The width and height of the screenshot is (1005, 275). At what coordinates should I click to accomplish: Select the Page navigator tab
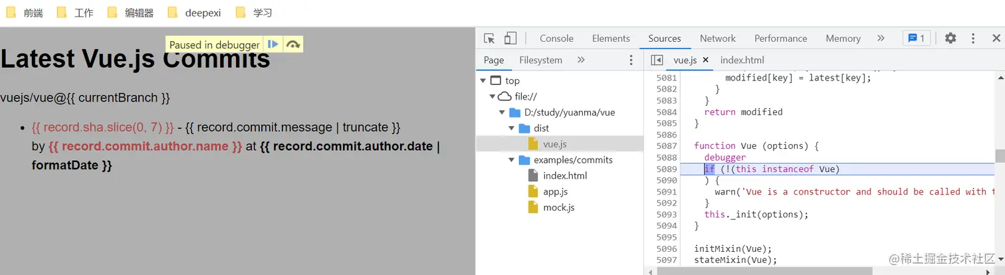pyautogui.click(x=494, y=60)
